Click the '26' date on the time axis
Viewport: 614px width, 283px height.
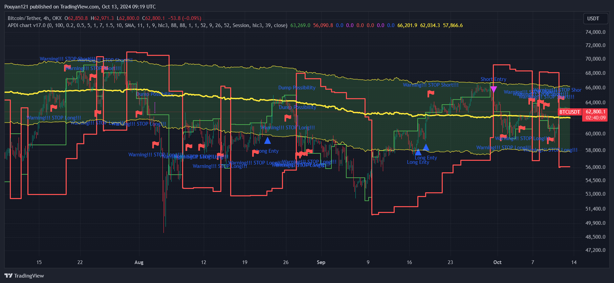click(x=286, y=262)
